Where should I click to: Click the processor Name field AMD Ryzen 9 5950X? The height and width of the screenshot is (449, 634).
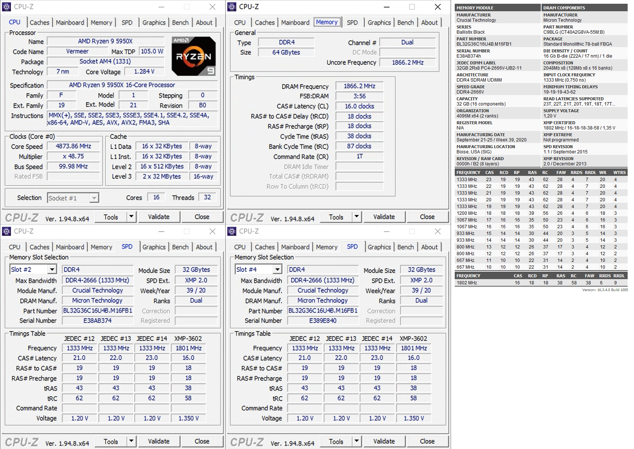(106, 41)
